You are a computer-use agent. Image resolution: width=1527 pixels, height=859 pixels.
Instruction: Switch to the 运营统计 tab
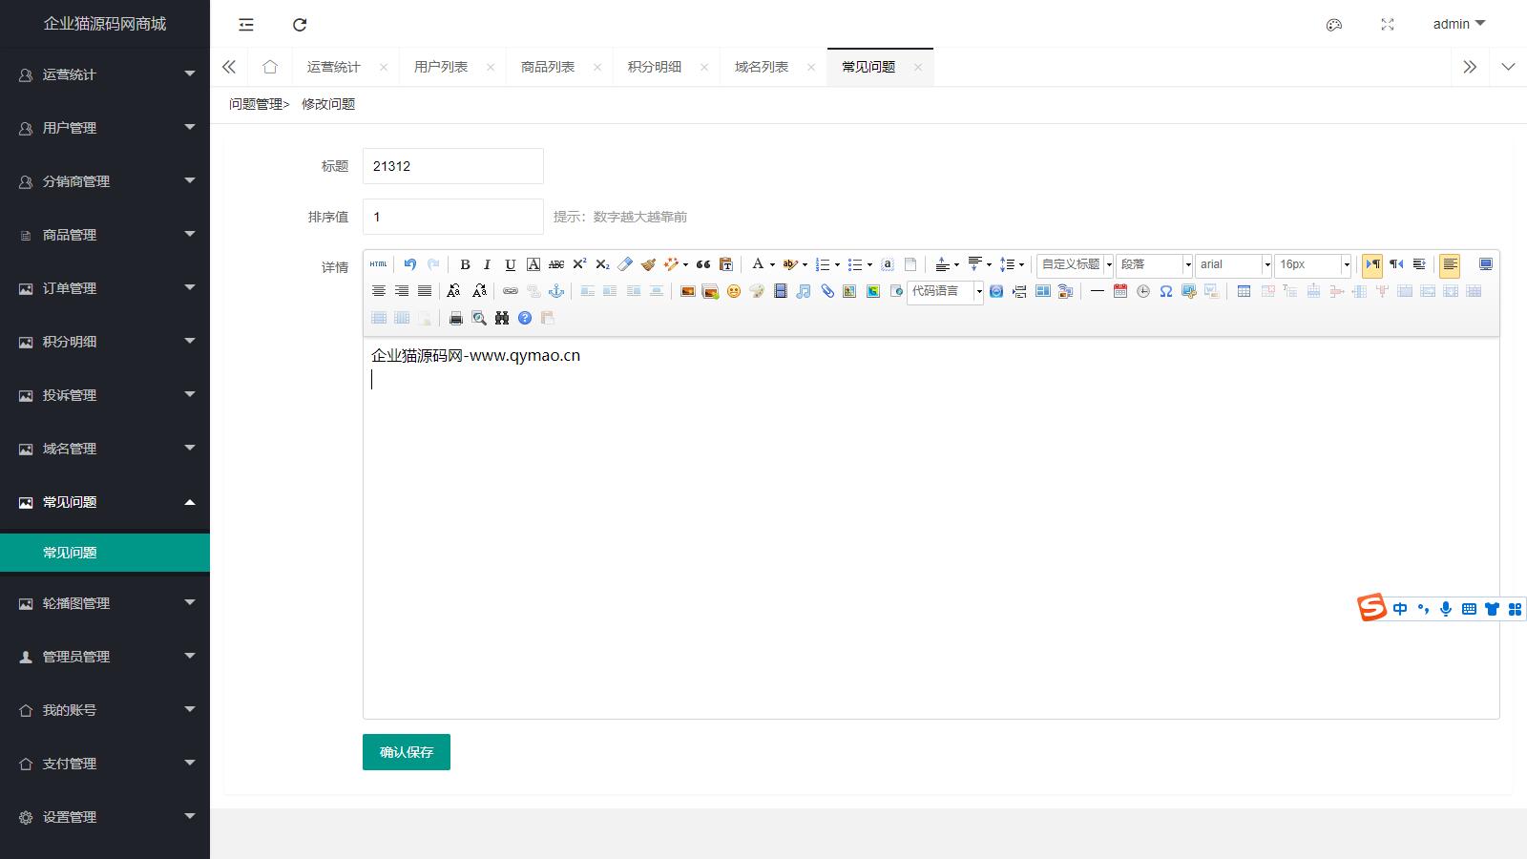pyautogui.click(x=334, y=67)
